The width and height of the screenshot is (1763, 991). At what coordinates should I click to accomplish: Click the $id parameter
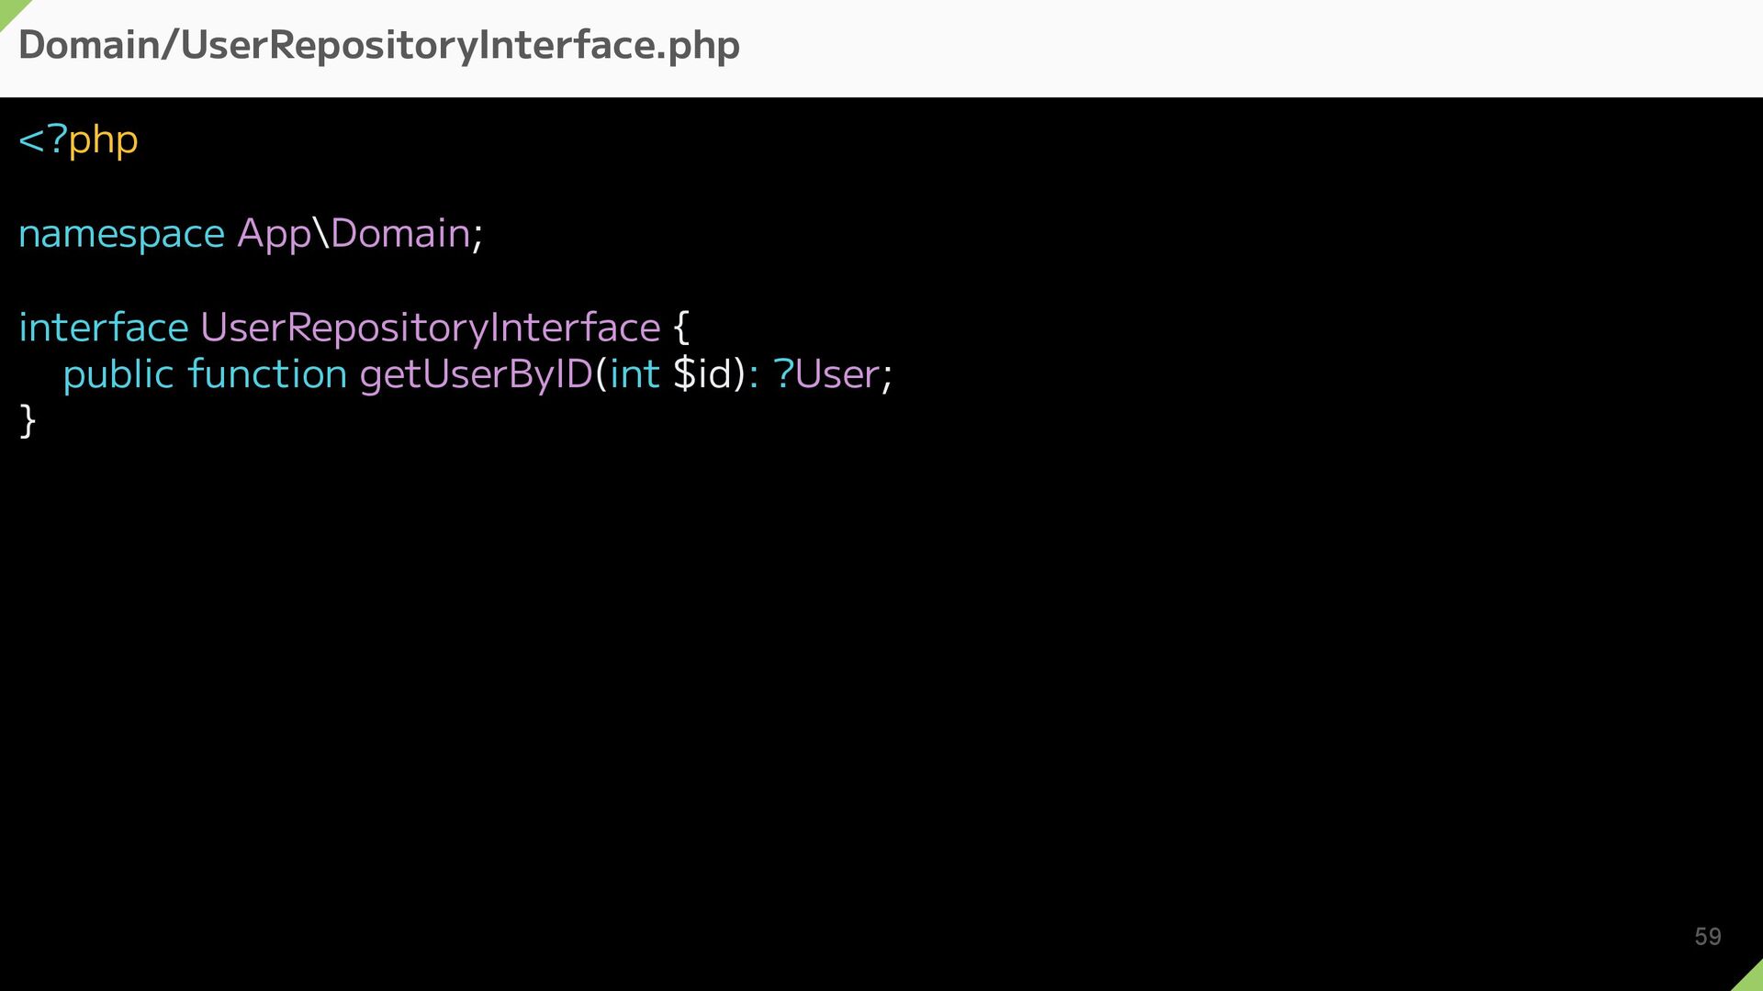click(x=702, y=374)
